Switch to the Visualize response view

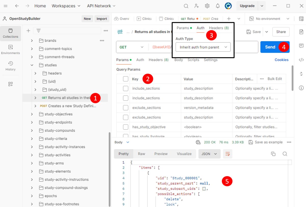tap(184, 154)
